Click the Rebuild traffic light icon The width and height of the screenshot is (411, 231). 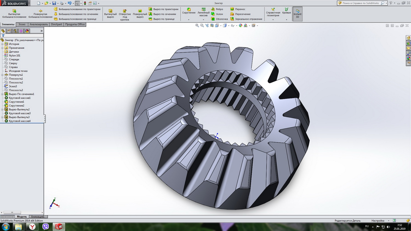pyautogui.click(x=85, y=3)
